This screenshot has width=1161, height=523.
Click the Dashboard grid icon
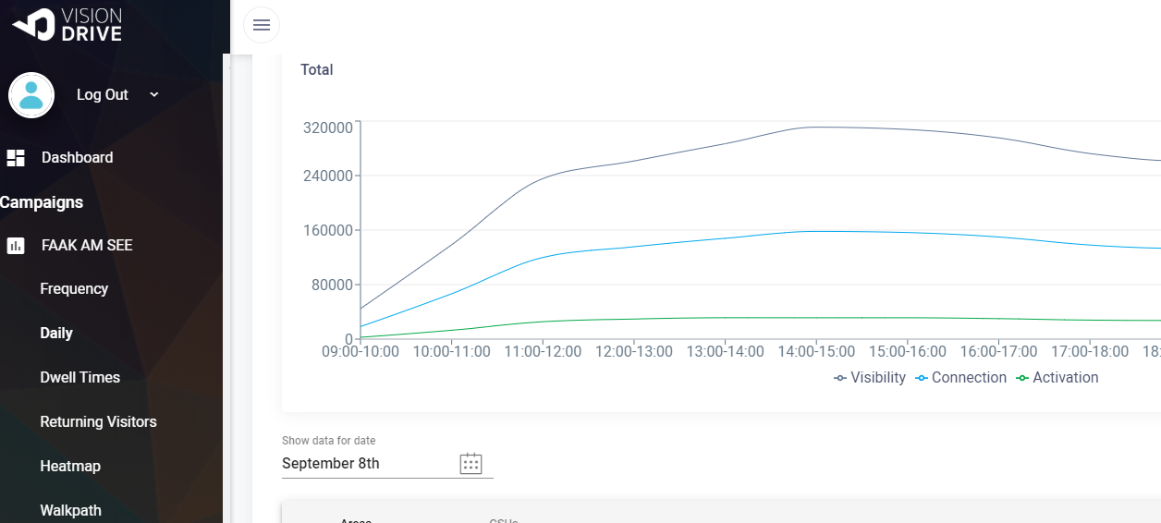[16, 158]
